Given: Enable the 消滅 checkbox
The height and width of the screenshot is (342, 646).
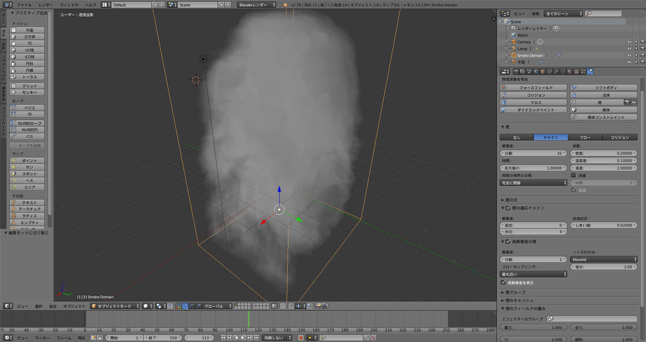Looking at the screenshot, I should tap(573, 175).
